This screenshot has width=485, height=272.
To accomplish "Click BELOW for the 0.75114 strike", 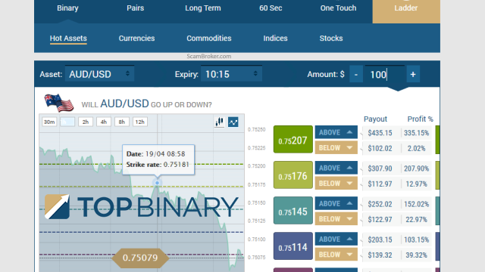I will pos(336,255).
